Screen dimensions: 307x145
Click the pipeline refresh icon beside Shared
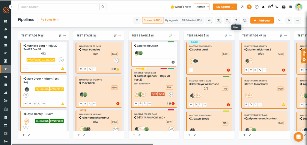point(137,20)
